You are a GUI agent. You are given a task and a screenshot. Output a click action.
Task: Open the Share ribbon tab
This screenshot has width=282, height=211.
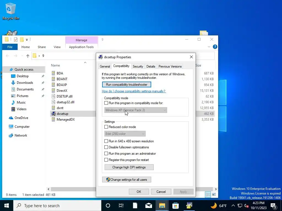point(42,47)
